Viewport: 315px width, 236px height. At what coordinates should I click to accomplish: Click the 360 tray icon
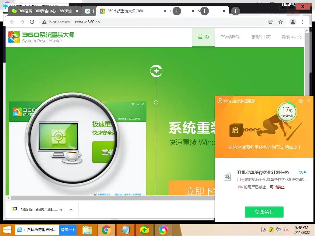coord(271,230)
